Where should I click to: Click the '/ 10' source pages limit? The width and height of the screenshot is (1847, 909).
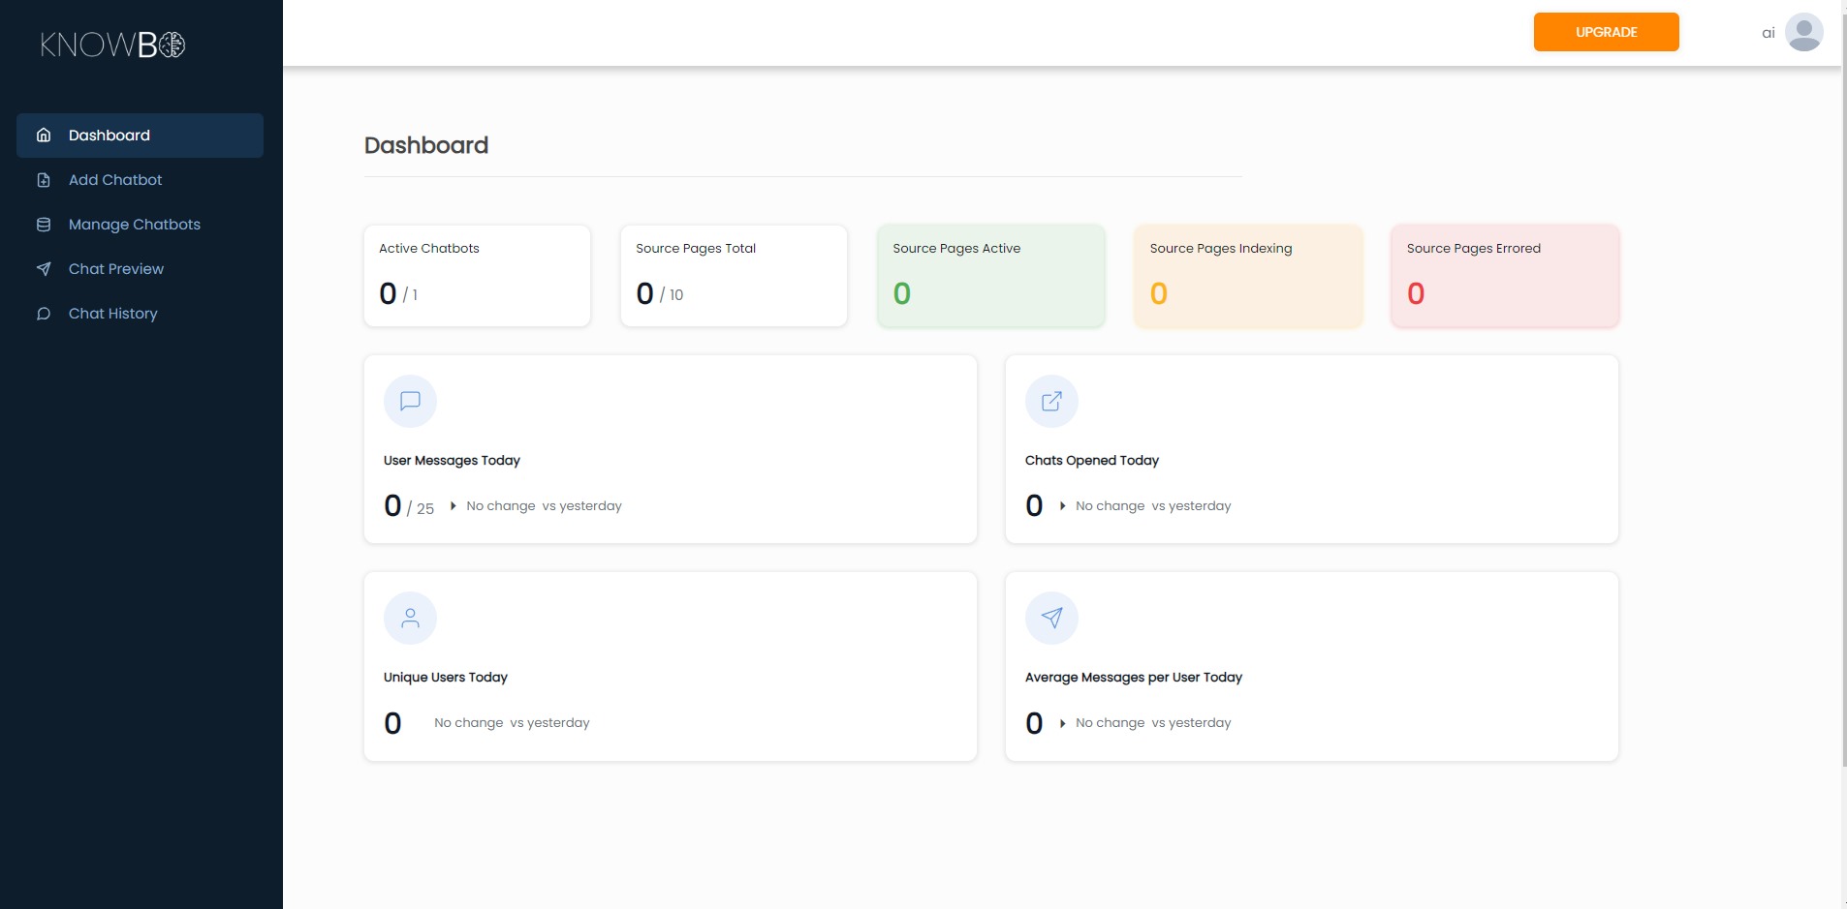(x=672, y=294)
